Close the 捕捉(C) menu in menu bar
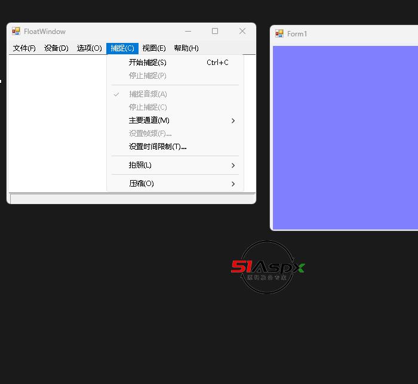 tap(122, 48)
